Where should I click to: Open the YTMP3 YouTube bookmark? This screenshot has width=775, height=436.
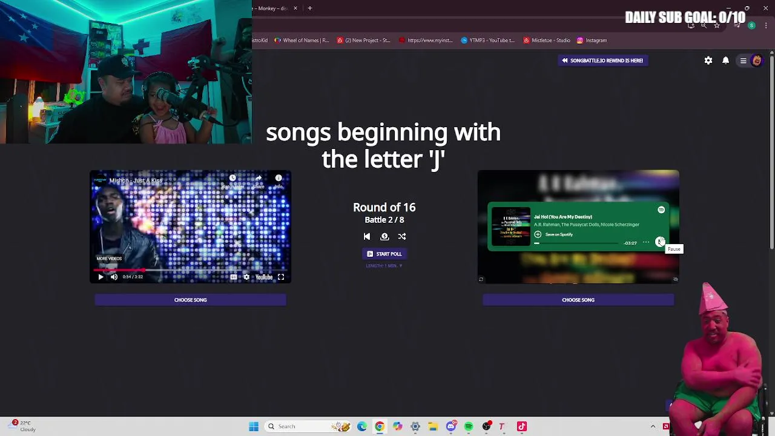tap(487, 41)
